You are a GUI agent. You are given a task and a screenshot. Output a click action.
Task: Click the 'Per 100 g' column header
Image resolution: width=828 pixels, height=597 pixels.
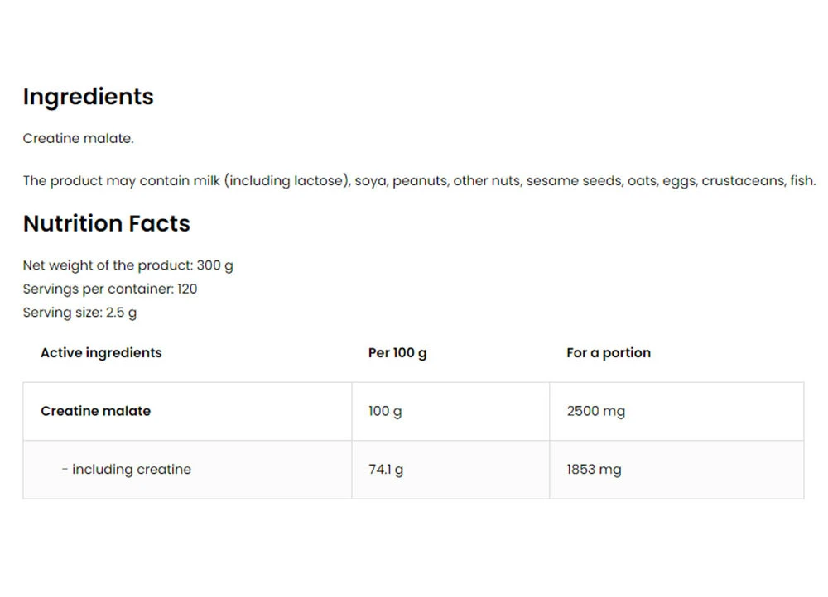tap(397, 353)
